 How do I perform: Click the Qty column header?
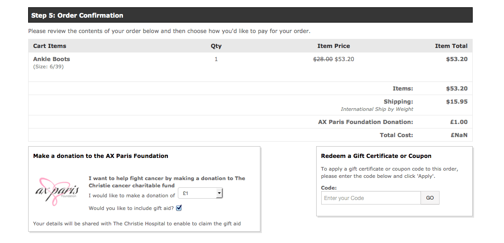click(x=216, y=46)
